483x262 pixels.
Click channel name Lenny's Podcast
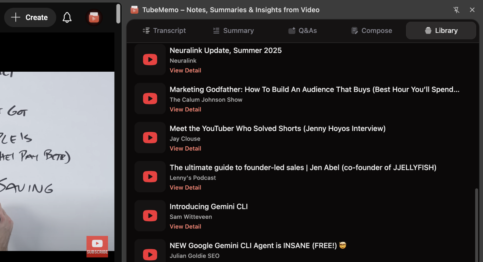click(x=193, y=178)
